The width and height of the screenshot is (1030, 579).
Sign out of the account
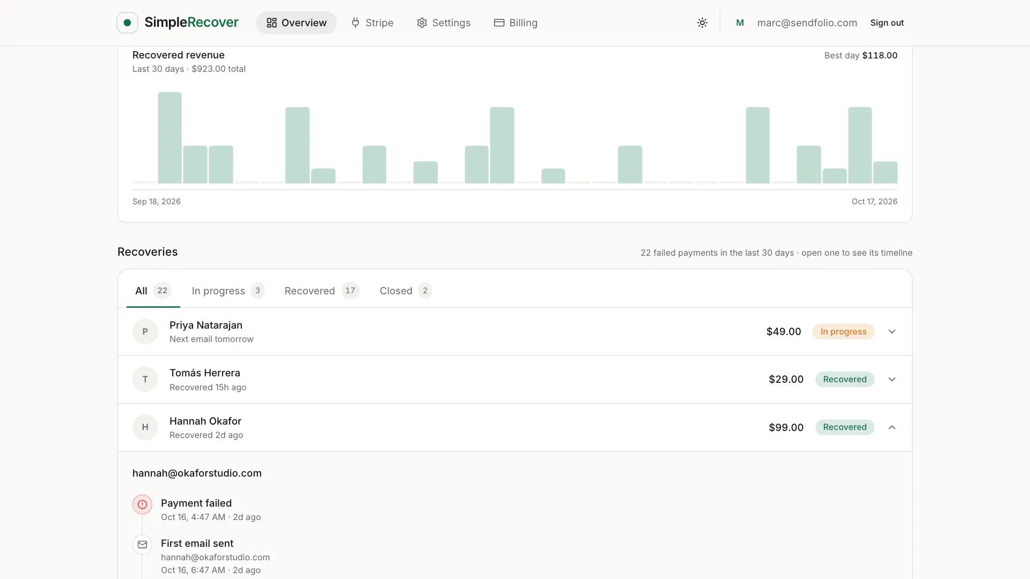coord(887,23)
